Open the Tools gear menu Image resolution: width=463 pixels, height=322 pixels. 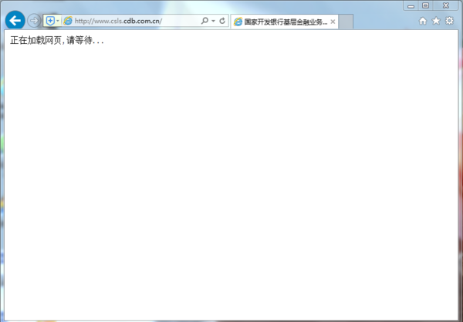[449, 21]
